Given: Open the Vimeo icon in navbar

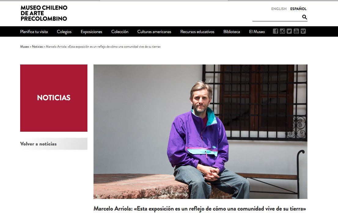Looking at the screenshot, I should pyautogui.click(x=303, y=31).
